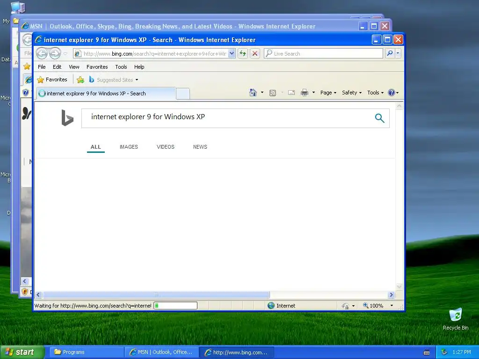Click the 1:27 PM taskbar clock
The width and height of the screenshot is (479, 359).
coord(462,352)
